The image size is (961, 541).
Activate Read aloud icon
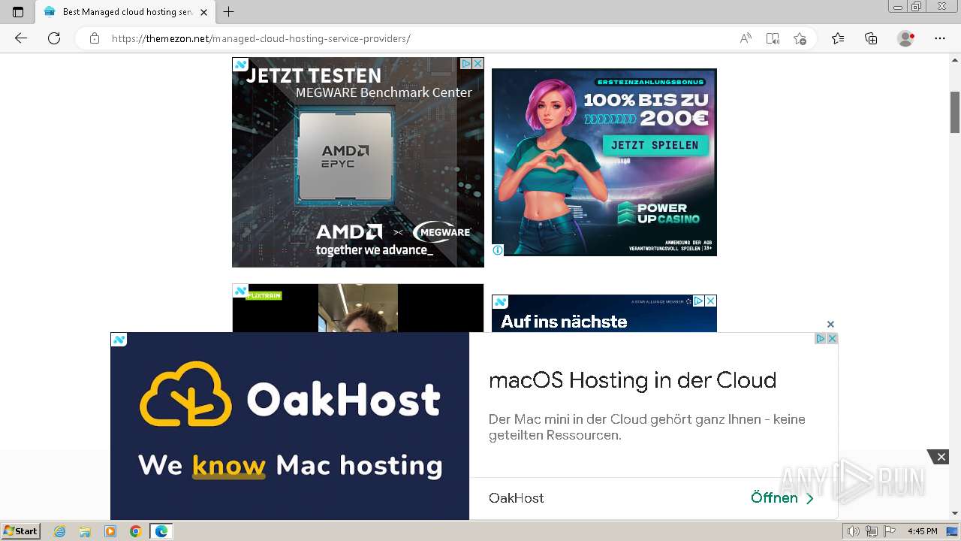pyautogui.click(x=746, y=38)
